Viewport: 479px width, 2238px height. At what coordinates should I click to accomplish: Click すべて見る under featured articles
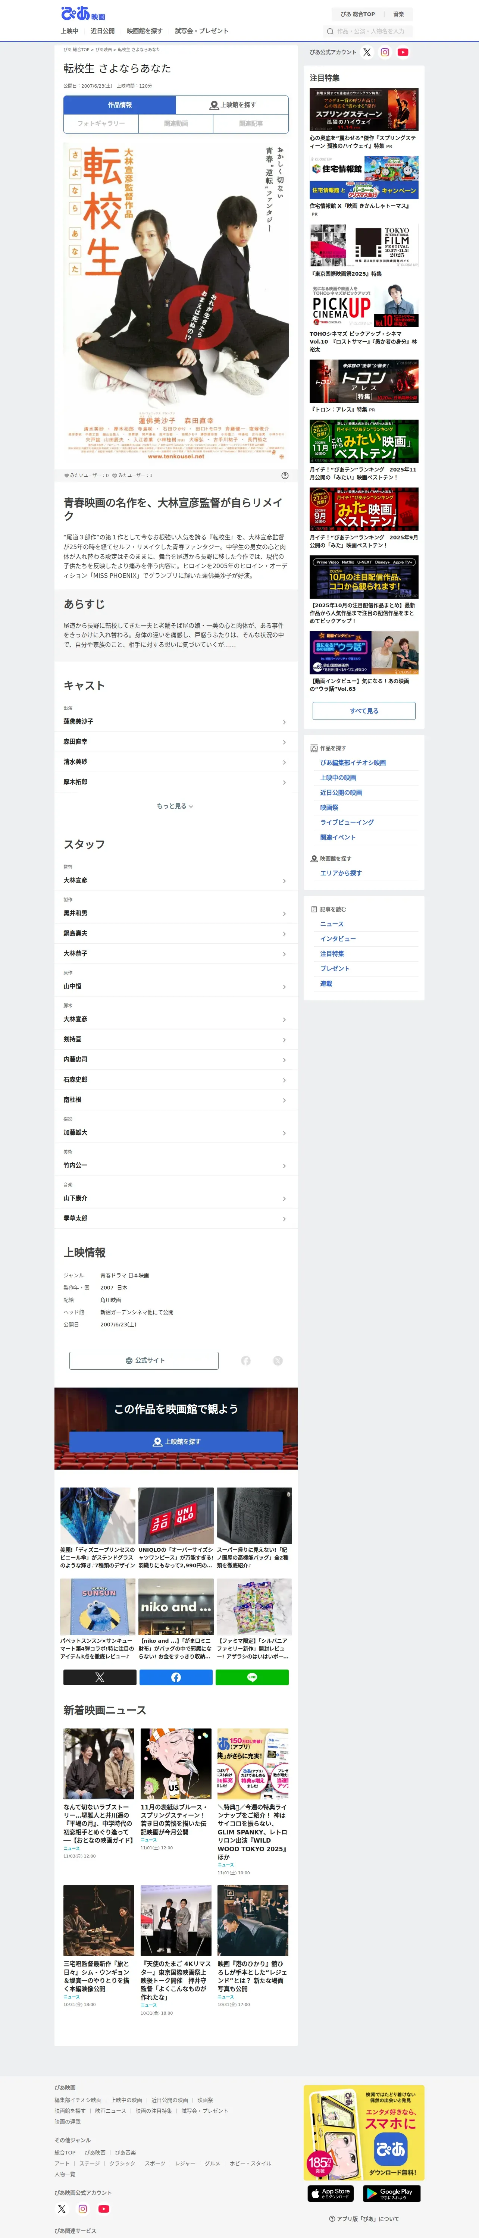(363, 710)
